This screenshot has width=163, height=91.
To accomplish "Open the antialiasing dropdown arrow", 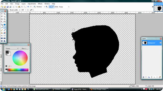I will [x=33, y=10].
